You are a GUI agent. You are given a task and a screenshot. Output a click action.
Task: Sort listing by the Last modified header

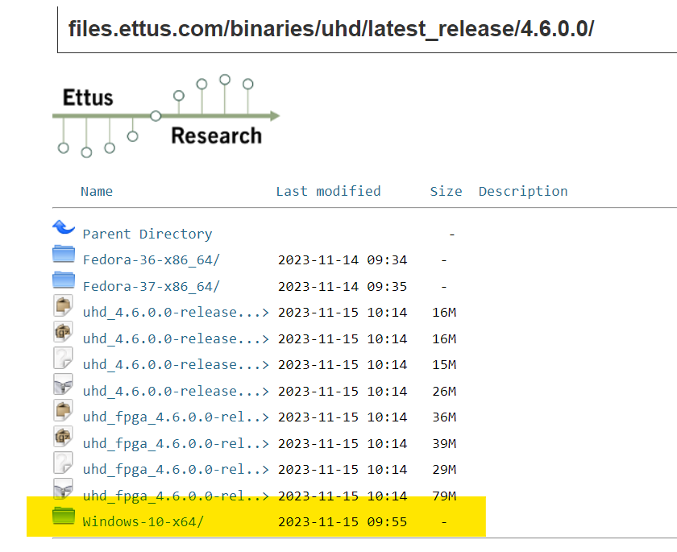[328, 191]
